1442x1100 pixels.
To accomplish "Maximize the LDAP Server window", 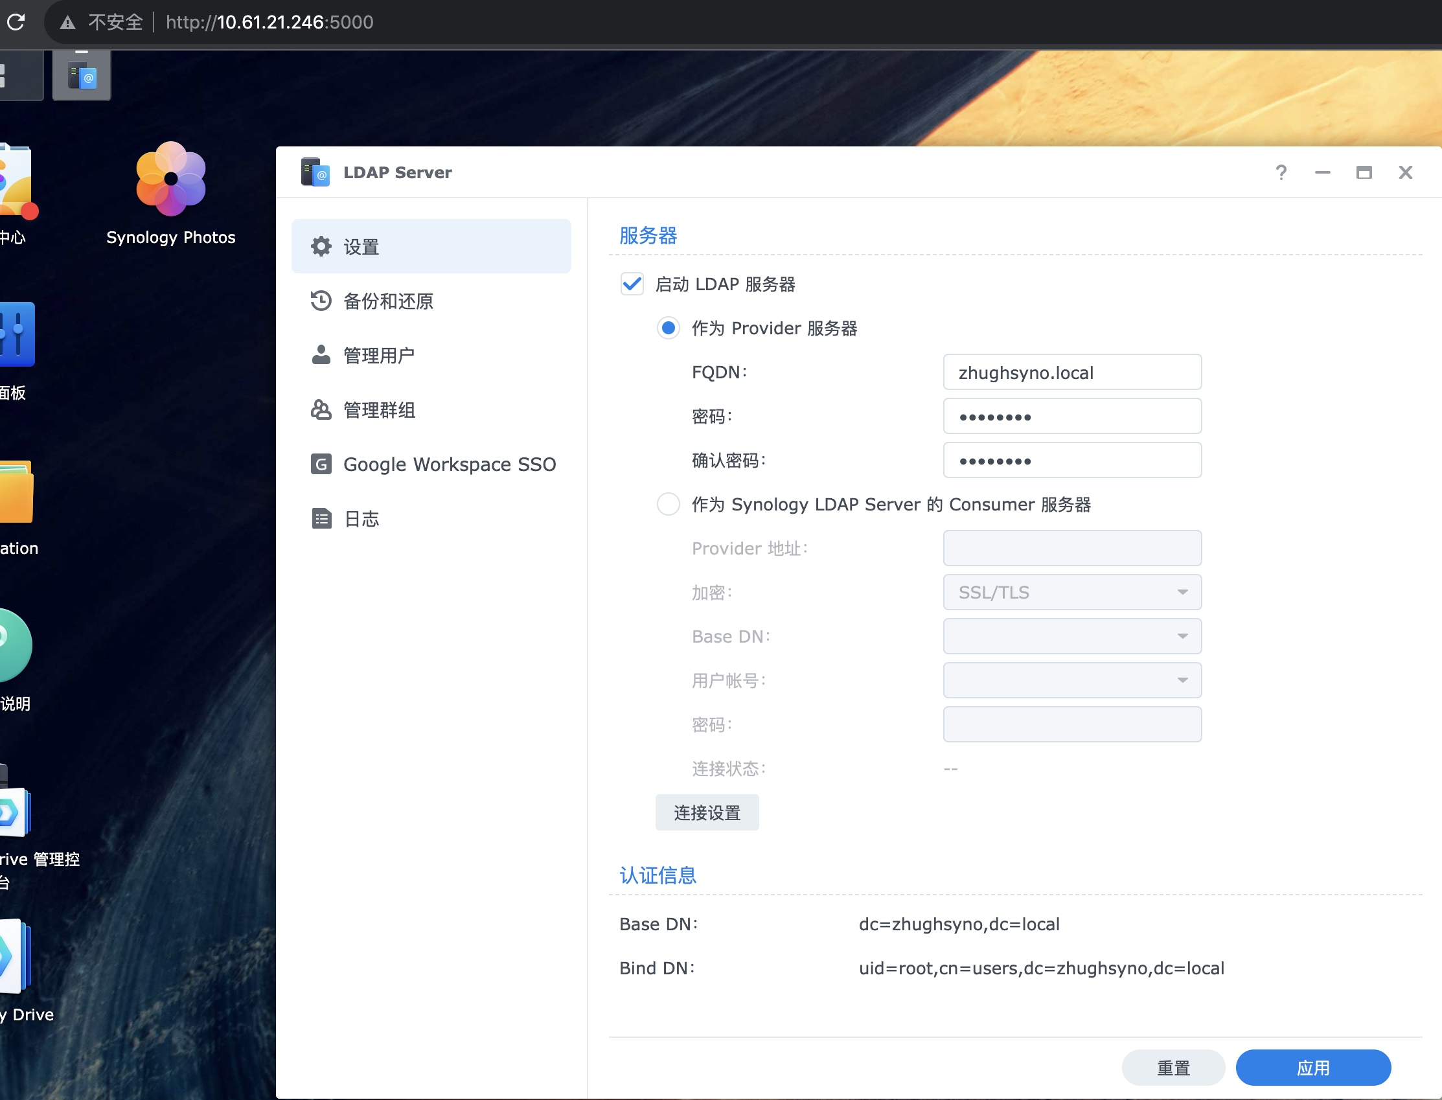I will (x=1364, y=172).
